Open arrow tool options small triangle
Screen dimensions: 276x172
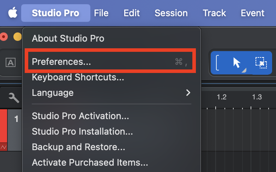pyautogui.click(x=244, y=71)
